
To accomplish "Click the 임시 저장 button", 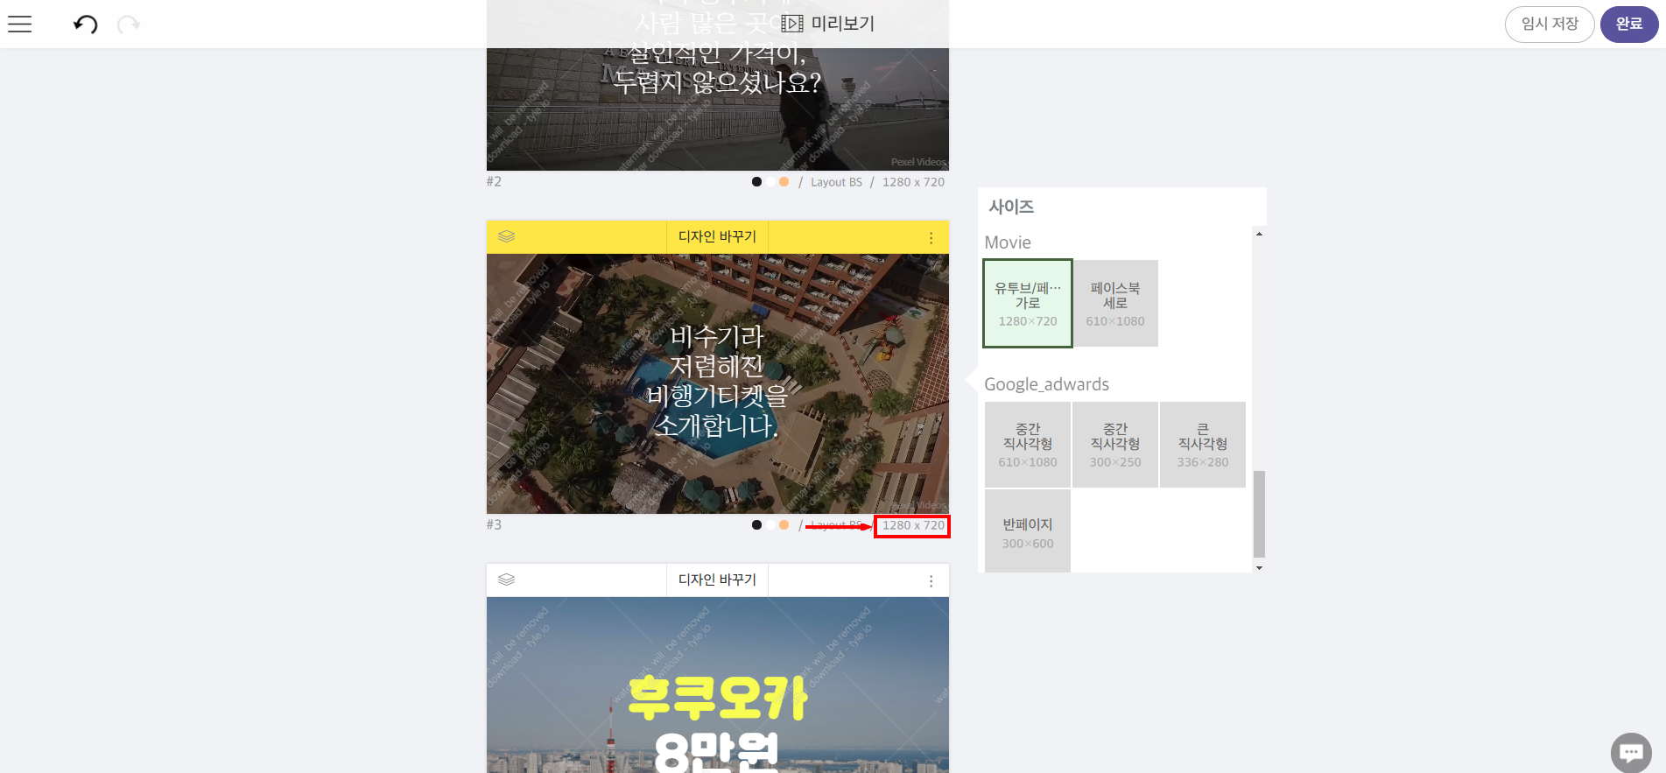I will click(x=1550, y=25).
